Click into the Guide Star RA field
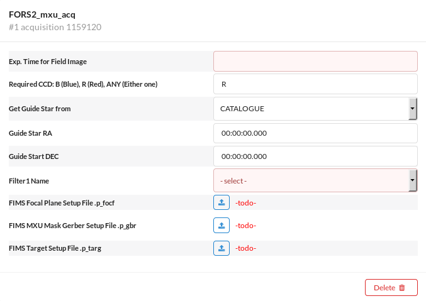This screenshot has height=301, width=426. pos(315,133)
